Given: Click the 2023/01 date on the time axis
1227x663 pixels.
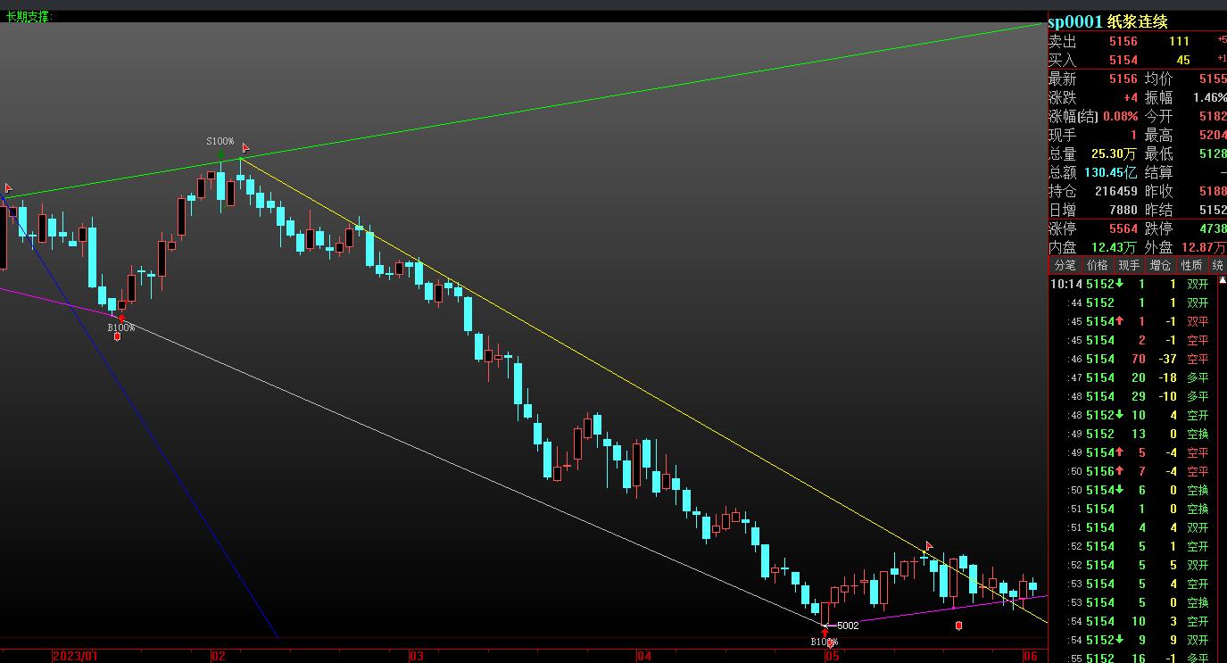Looking at the screenshot, I should click(x=75, y=656).
